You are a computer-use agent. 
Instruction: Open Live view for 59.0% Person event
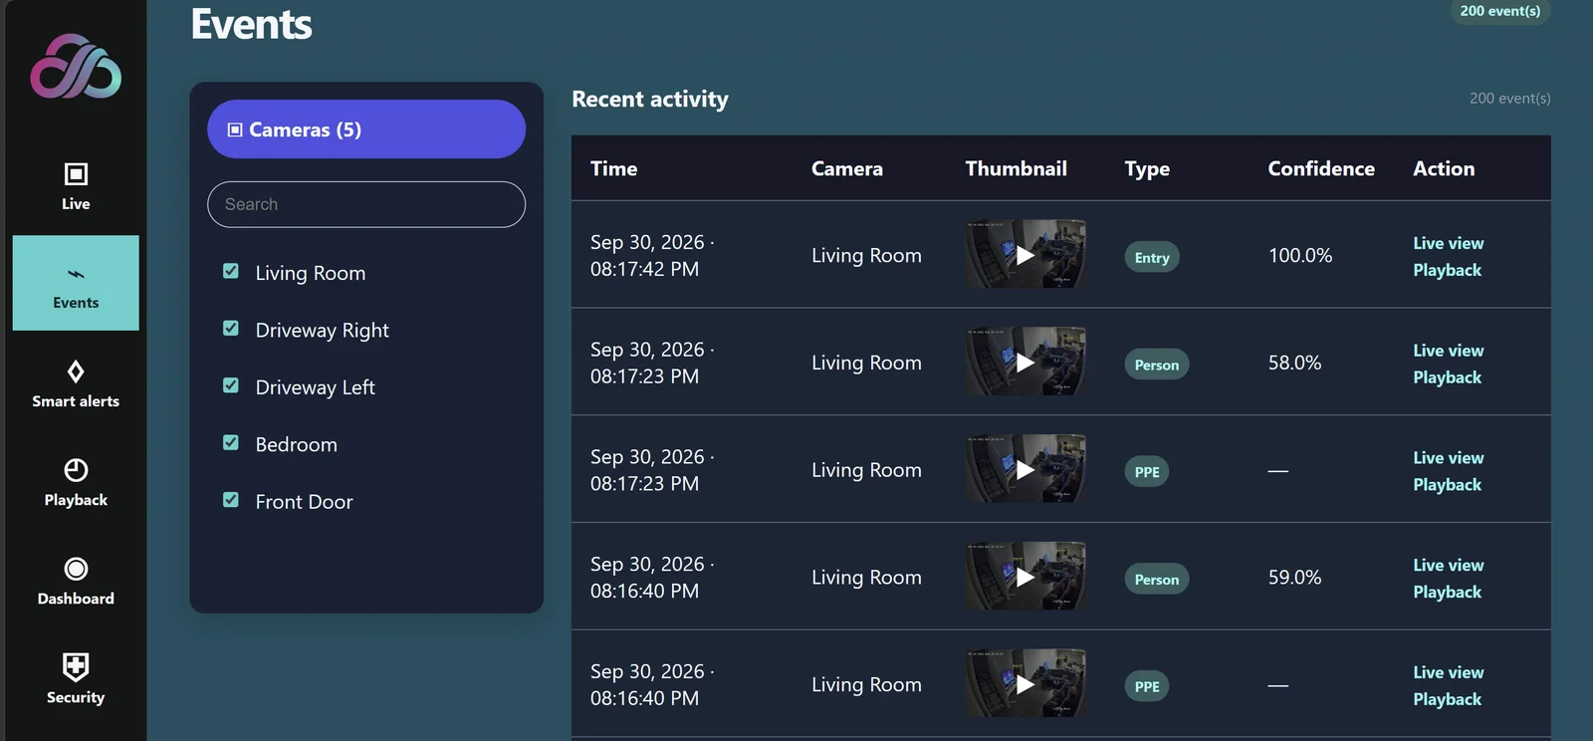(1449, 565)
